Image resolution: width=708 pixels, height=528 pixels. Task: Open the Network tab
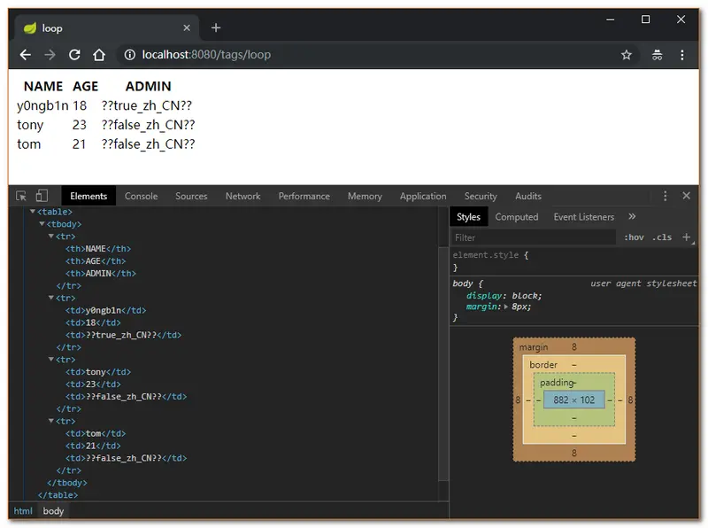click(242, 196)
